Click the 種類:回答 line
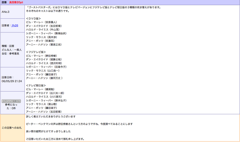 pyautogui.click(x=8, y=46)
